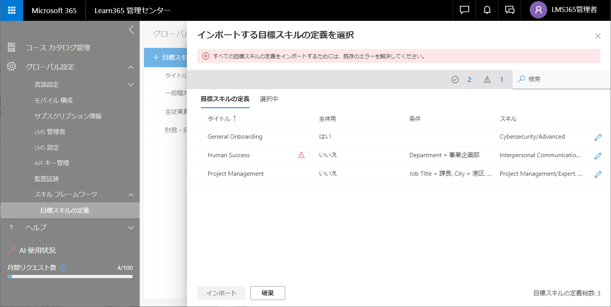Click the 破棄 button
Screen dimensions: 611x307
[x=267, y=293]
